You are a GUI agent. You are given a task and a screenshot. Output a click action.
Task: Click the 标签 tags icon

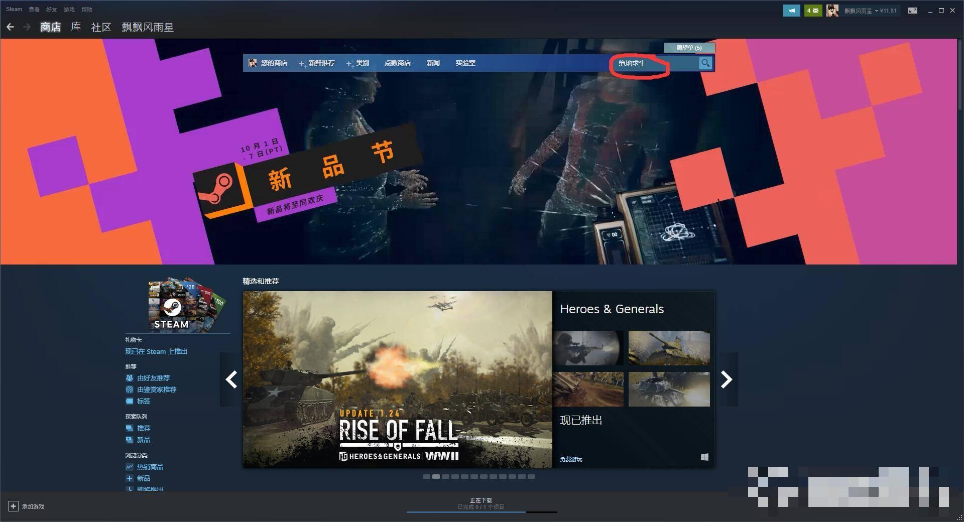(130, 401)
